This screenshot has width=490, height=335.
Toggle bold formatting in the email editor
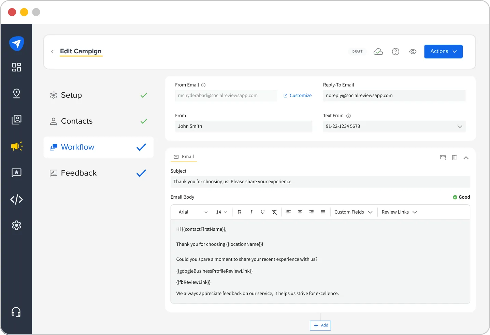coord(240,212)
